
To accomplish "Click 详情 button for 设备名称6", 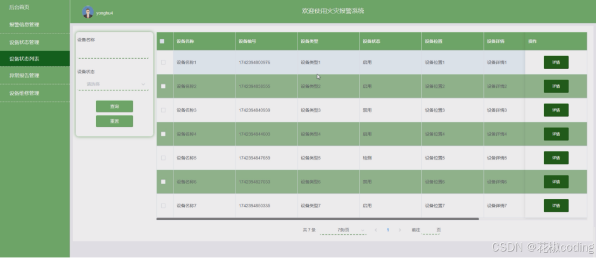I will pos(556,182).
